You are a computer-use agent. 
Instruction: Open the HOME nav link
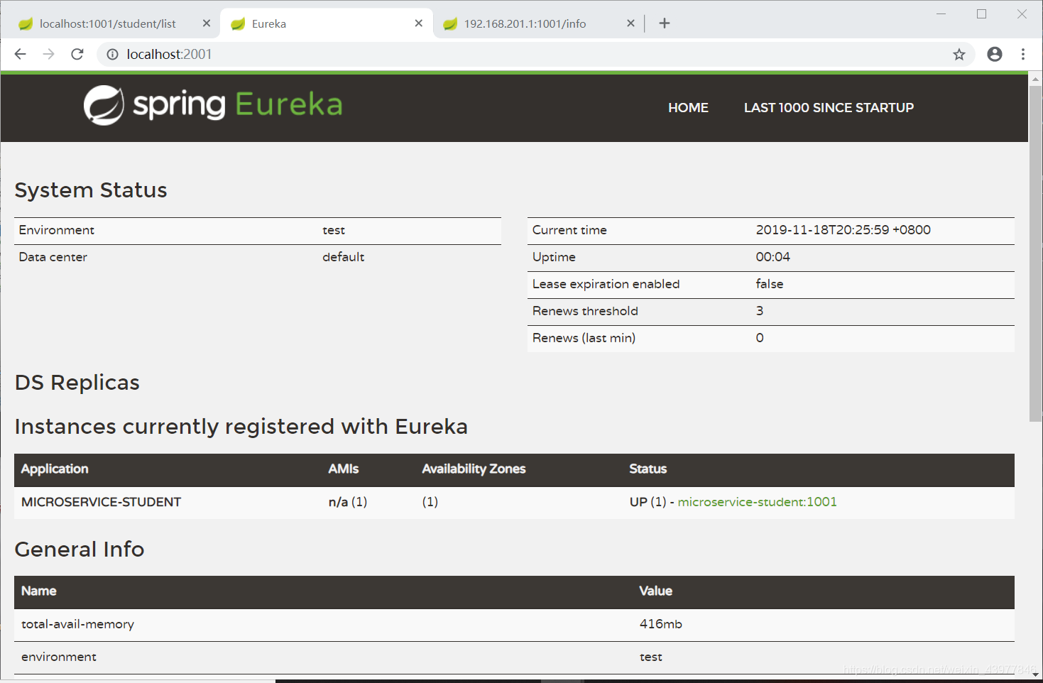click(688, 108)
